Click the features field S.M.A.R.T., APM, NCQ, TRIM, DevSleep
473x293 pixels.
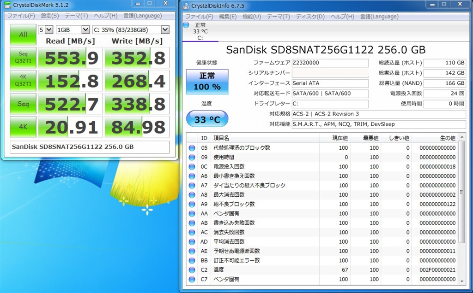pos(379,124)
